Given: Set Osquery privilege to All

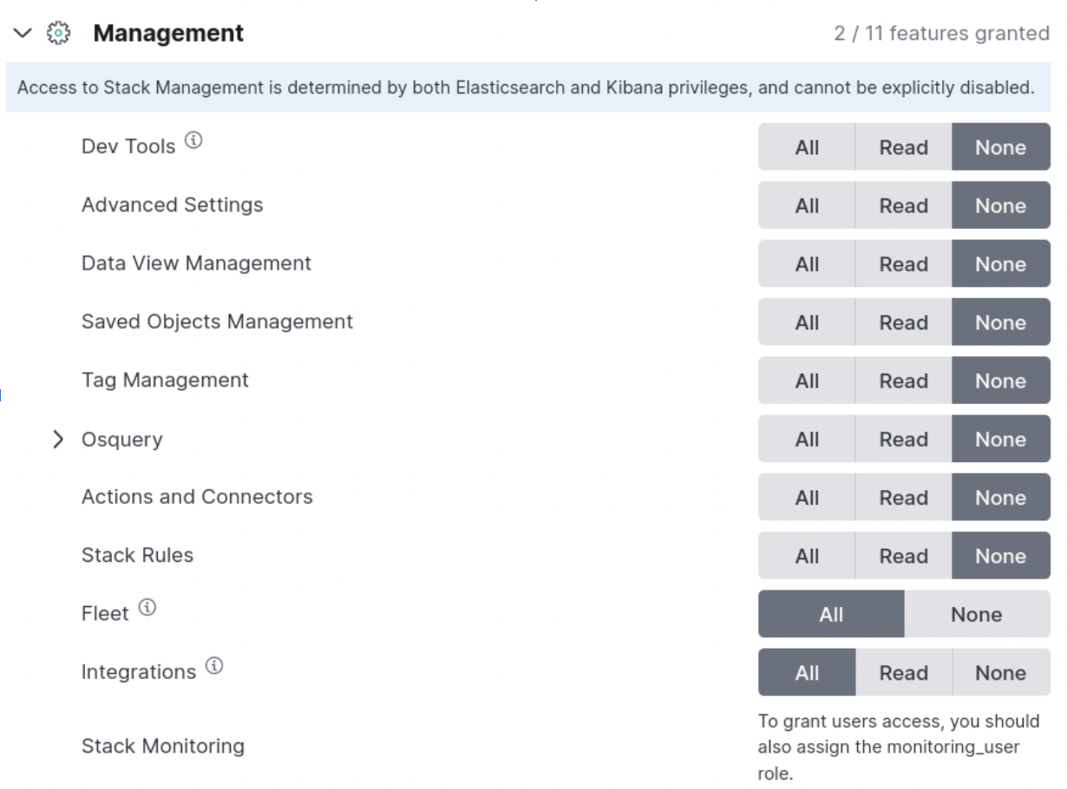Looking at the screenshot, I should [x=807, y=440].
